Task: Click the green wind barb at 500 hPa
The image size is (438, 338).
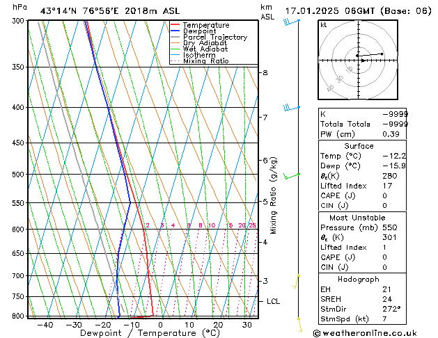Action: tap(292, 176)
